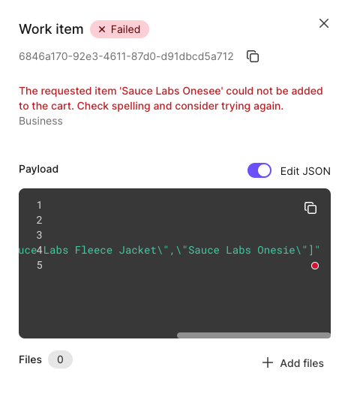Place cursor in the Sauce Labs Onesie text
The width and height of the screenshot is (348, 403).
(241, 251)
